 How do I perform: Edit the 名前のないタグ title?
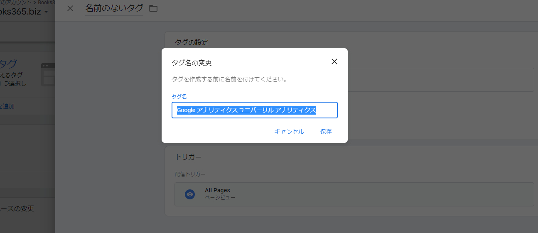tap(114, 8)
